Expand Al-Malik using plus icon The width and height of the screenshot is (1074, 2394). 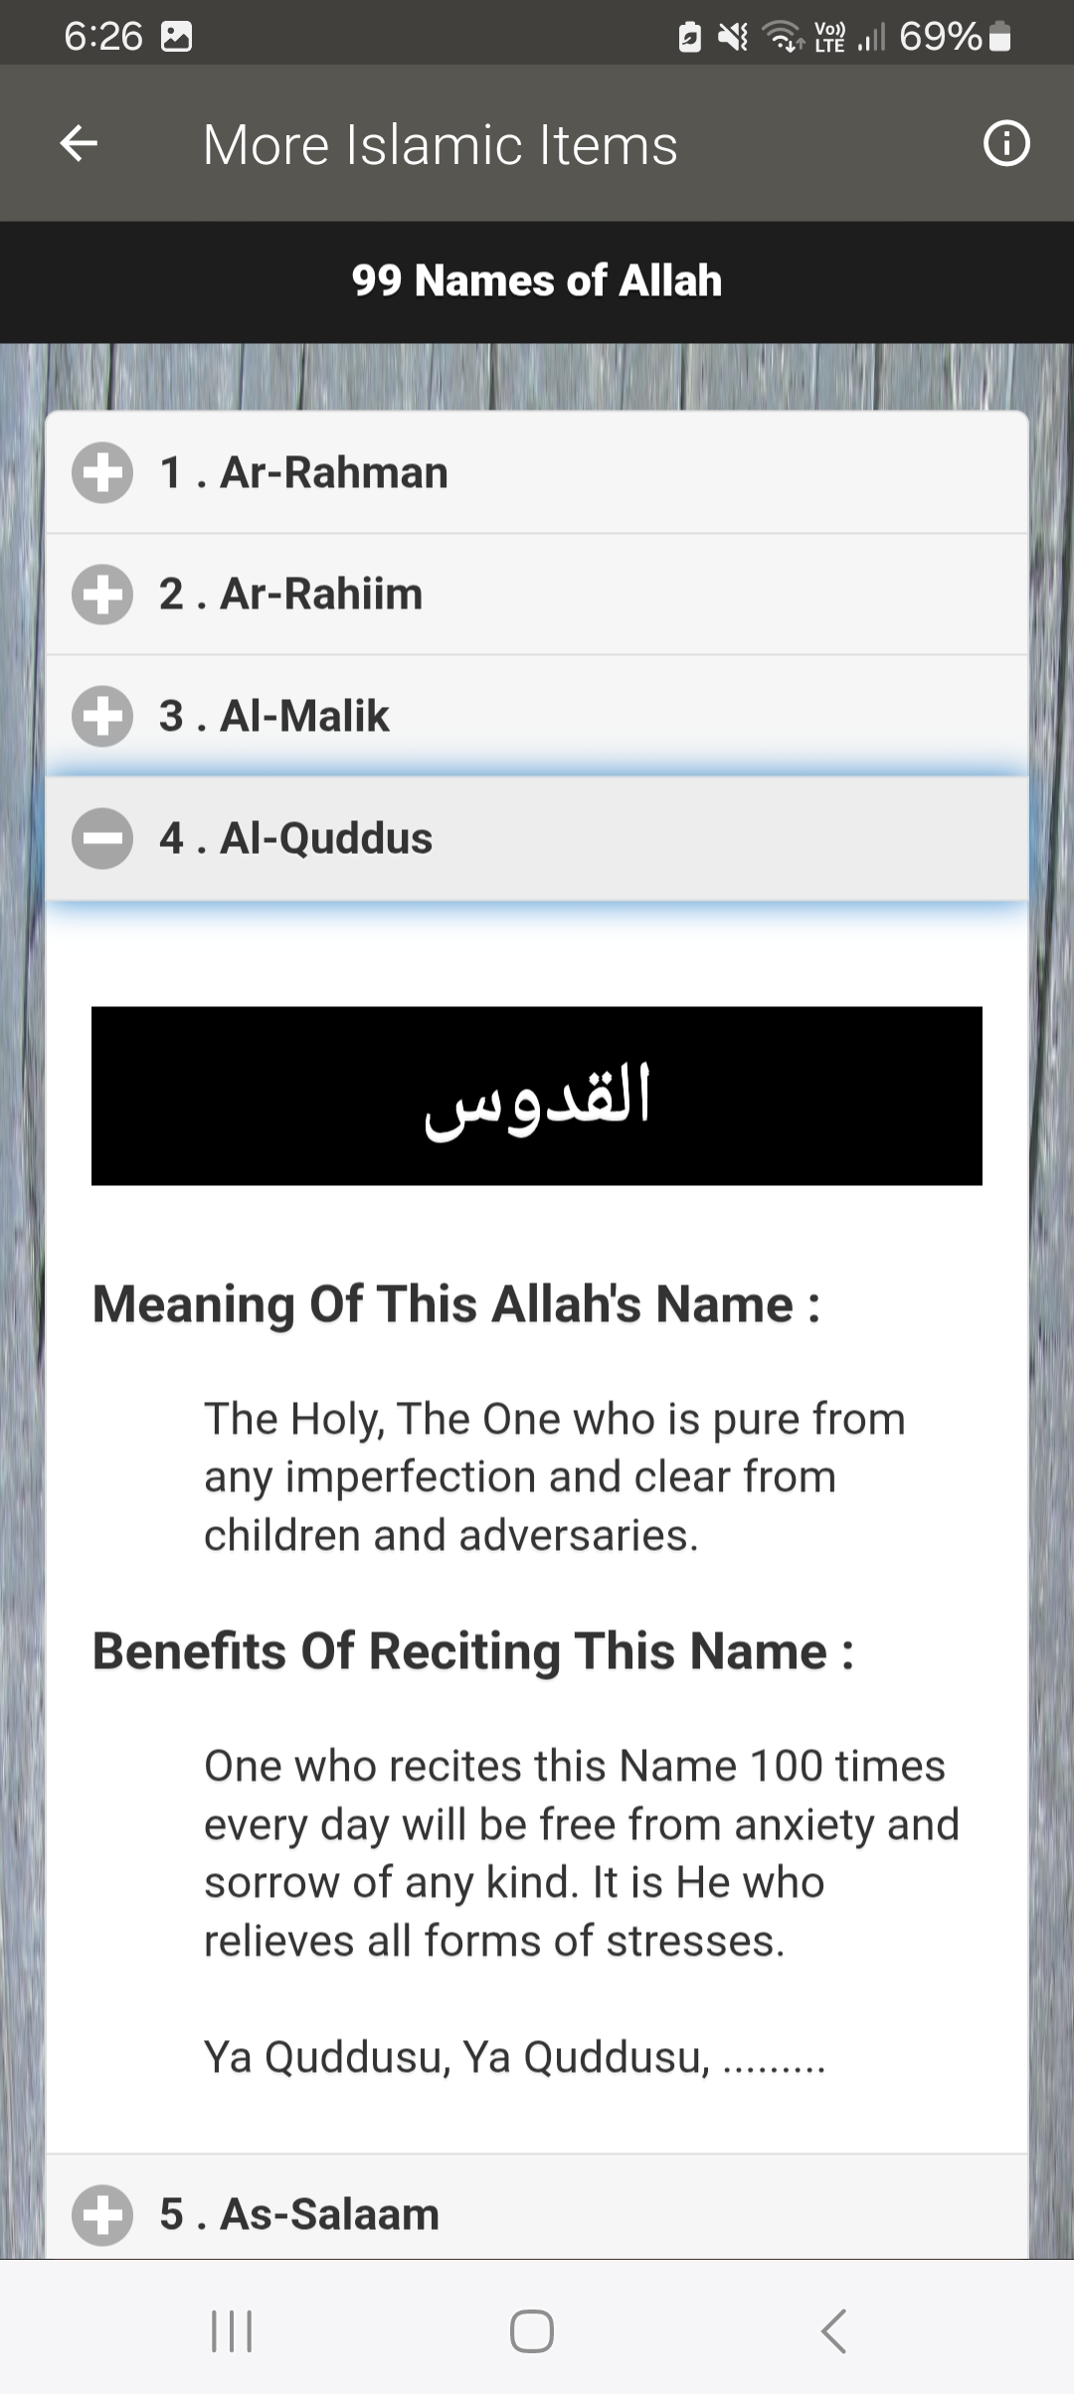coord(102,716)
